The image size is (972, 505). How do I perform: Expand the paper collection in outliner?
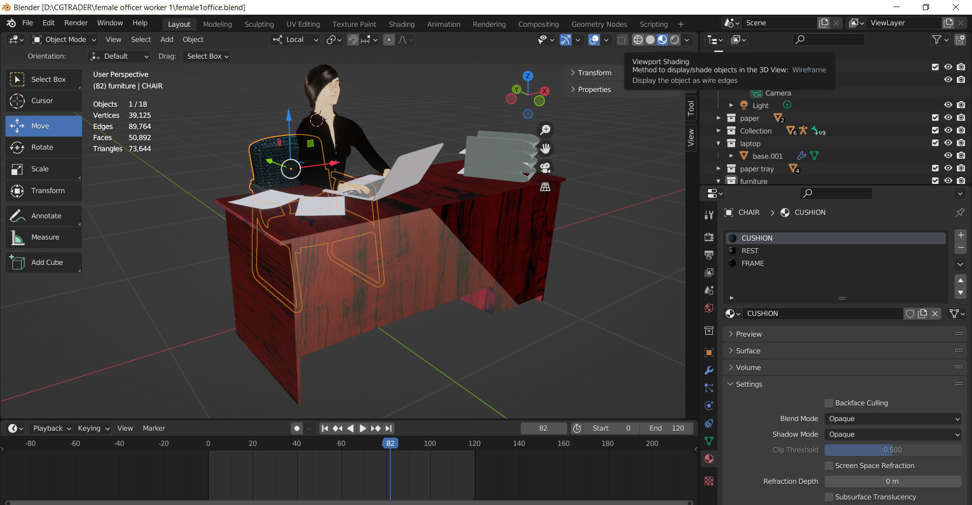[x=718, y=118]
